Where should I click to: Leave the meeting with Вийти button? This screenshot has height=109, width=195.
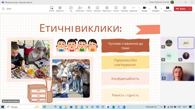coord(181,9)
